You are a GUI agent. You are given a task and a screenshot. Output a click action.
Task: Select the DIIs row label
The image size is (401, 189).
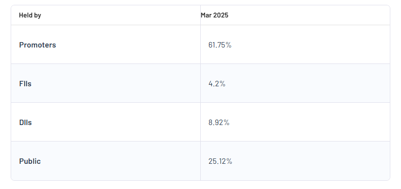tap(26, 123)
